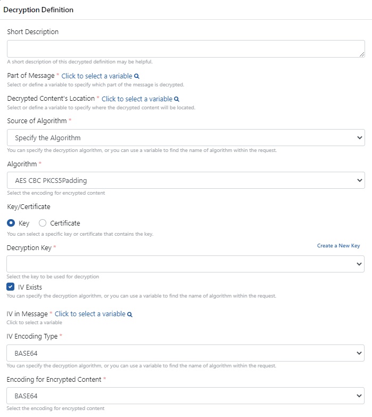The image size is (372, 417).
Task: Expand Encoding for Encrypted Content dropdown
Action: coord(186,396)
